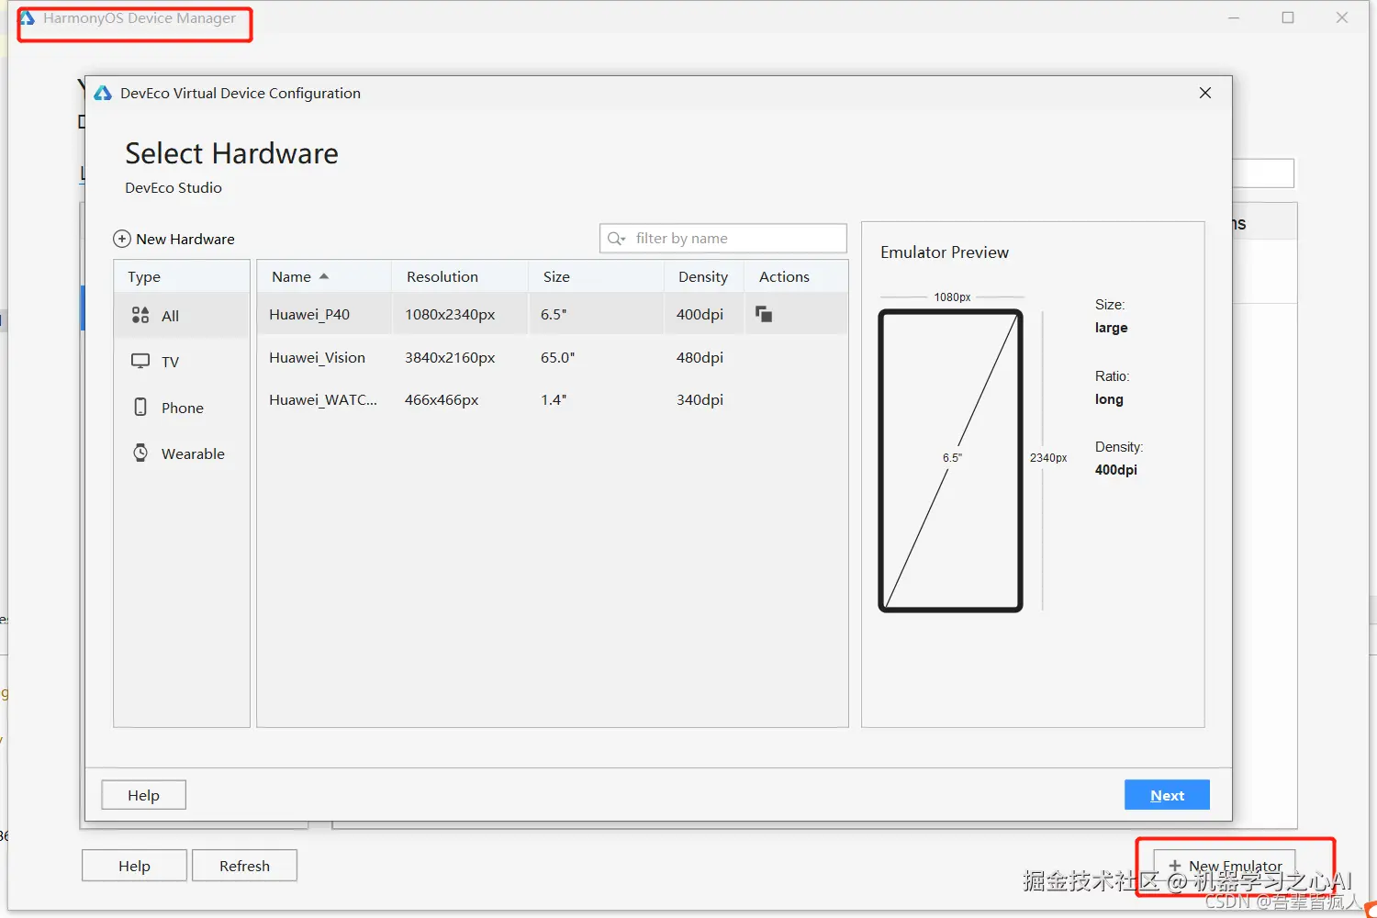The height and width of the screenshot is (918, 1377).
Task: Select the Huawei_Vision hardware row
Action: (x=552, y=357)
